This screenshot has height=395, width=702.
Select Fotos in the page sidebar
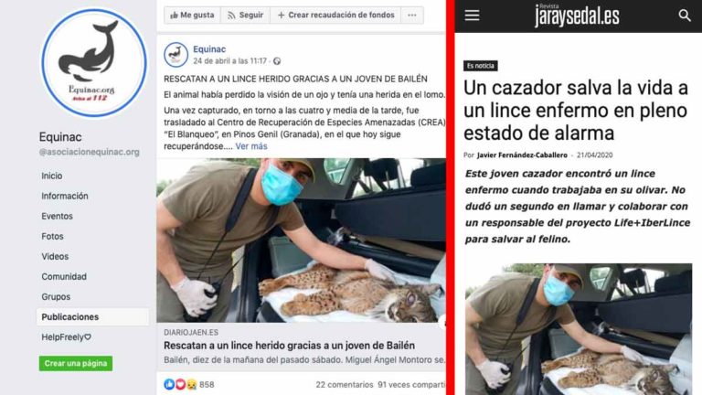click(52, 237)
